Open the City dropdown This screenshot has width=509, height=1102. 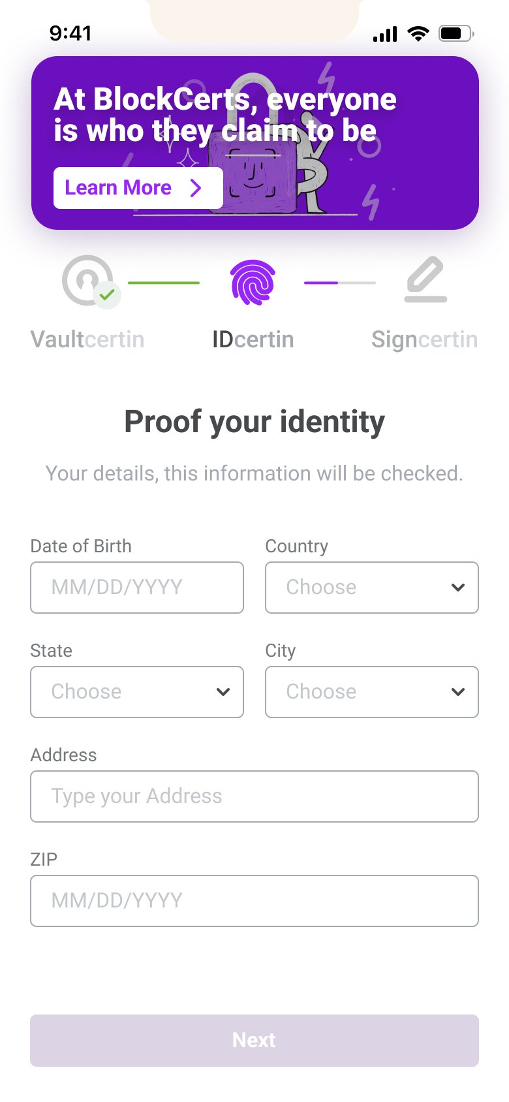click(372, 692)
